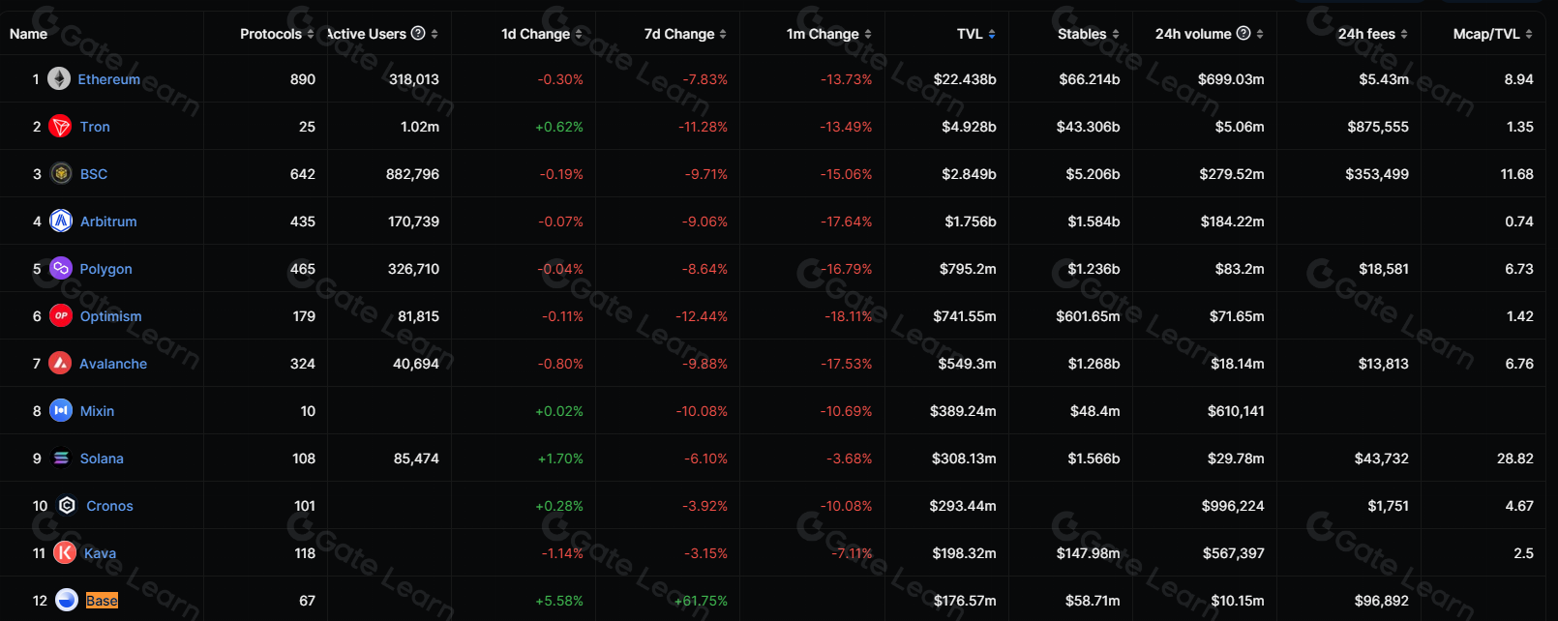Click the Avalanche chain logo icon
Screen dimensions: 1558x621
click(x=60, y=364)
